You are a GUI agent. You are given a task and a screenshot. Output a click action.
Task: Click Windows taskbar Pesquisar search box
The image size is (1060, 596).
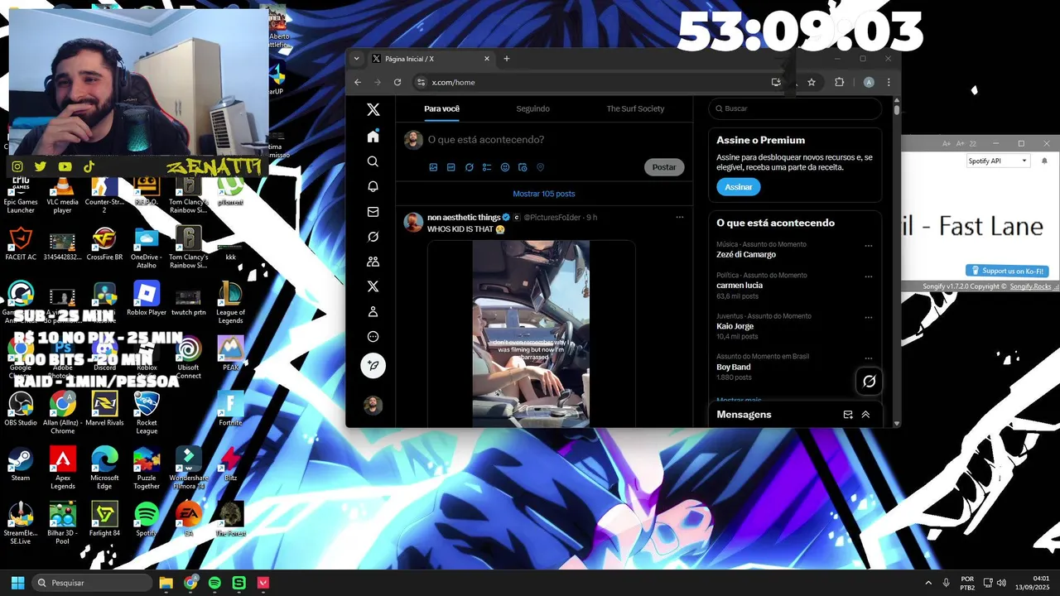(x=92, y=583)
